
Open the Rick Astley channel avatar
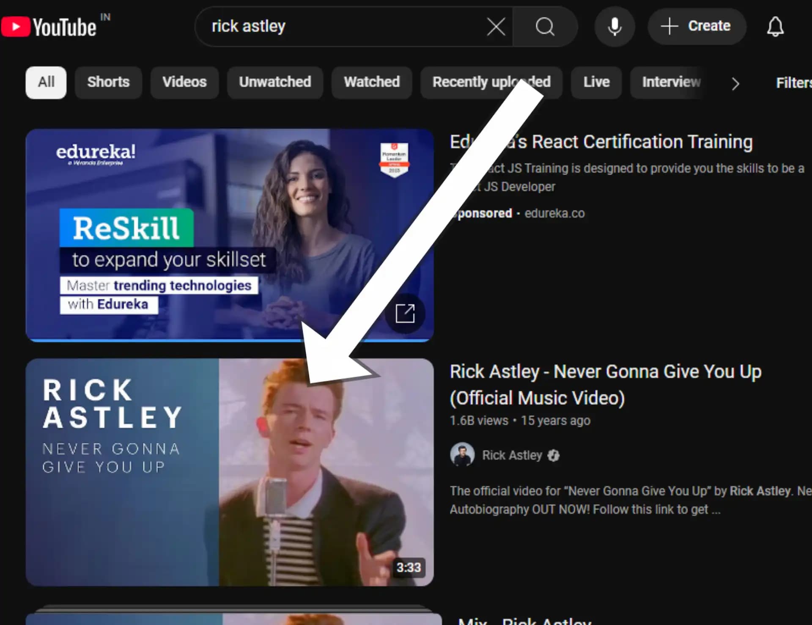point(462,455)
